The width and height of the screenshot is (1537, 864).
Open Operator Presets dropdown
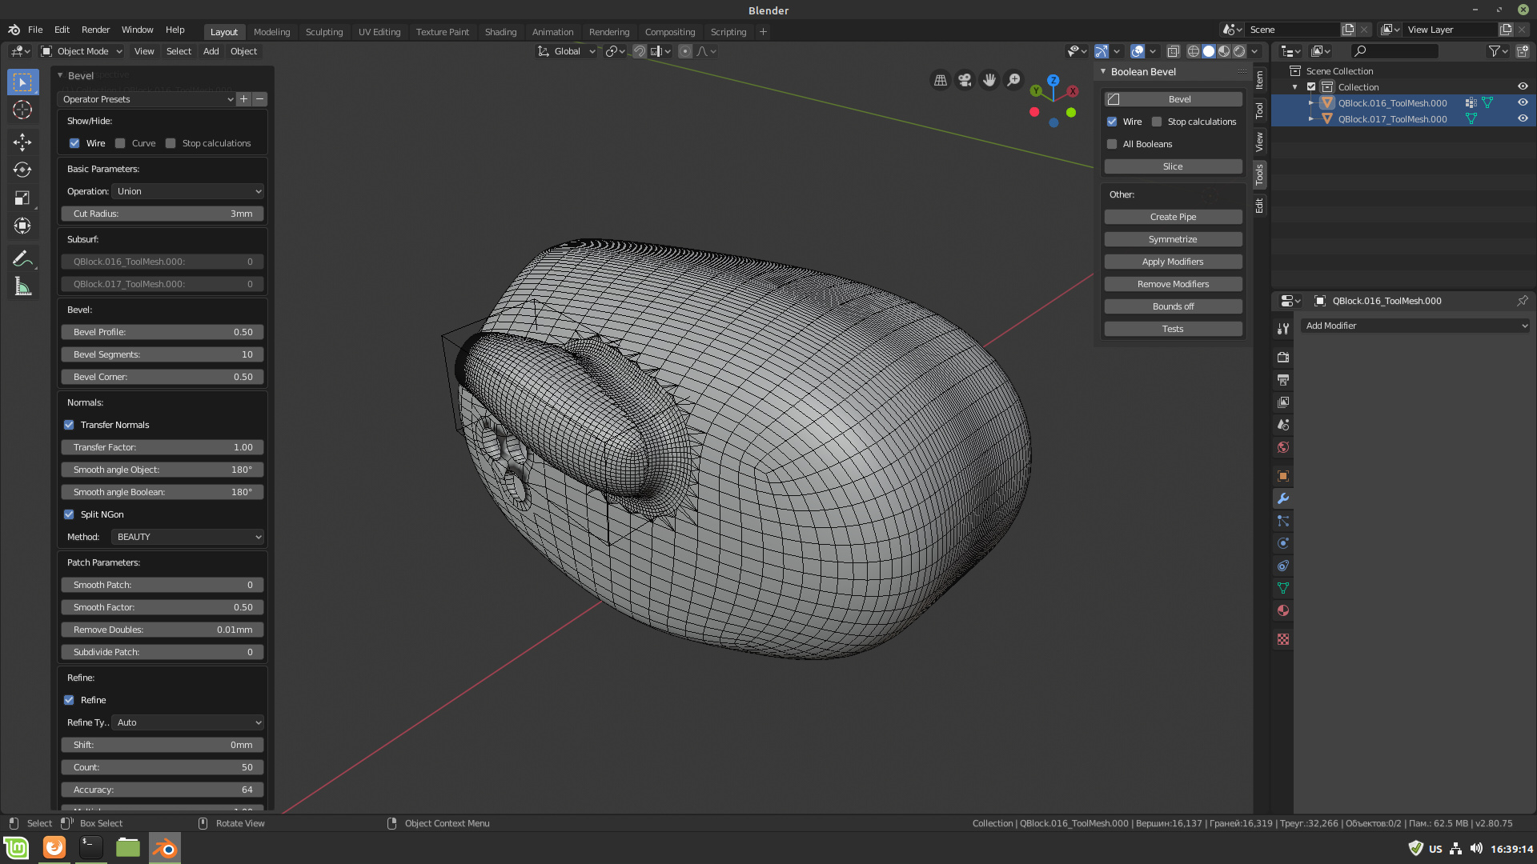(147, 99)
